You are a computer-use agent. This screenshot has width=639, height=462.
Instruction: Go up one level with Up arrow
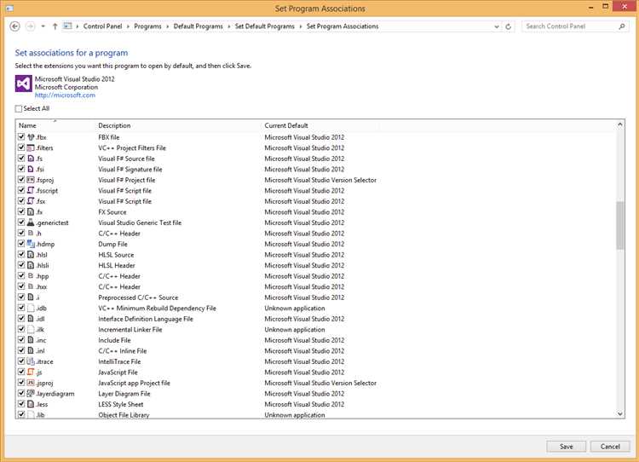click(55, 26)
